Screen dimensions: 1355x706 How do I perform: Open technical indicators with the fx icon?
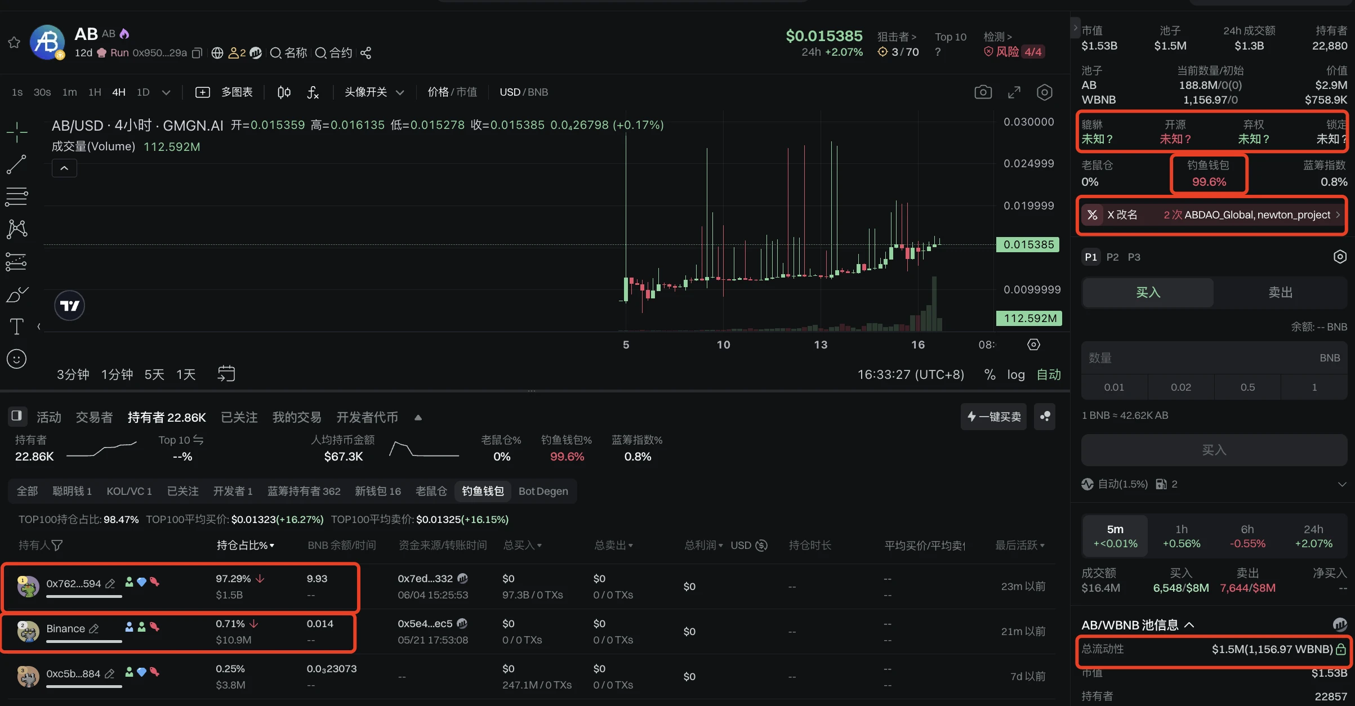click(314, 93)
